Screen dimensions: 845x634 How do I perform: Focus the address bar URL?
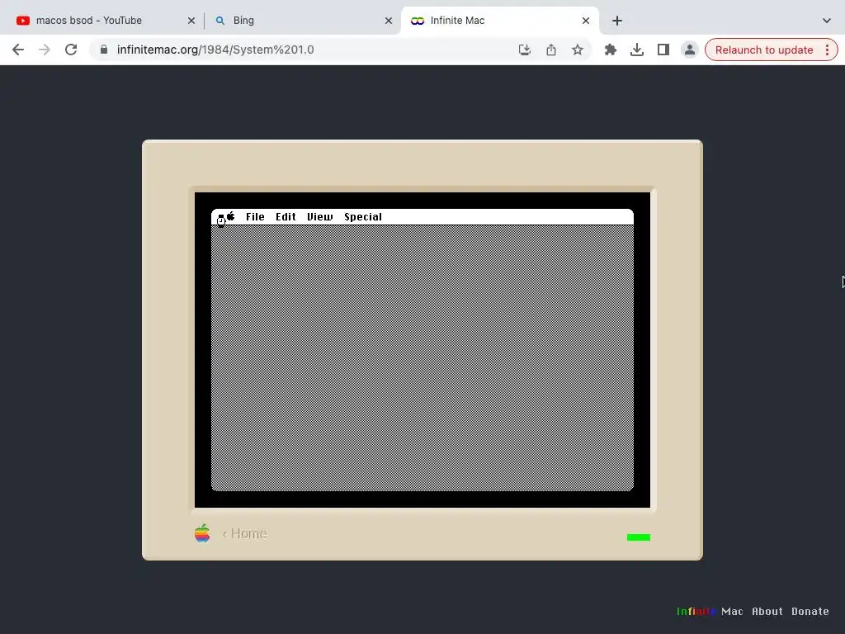[215, 50]
